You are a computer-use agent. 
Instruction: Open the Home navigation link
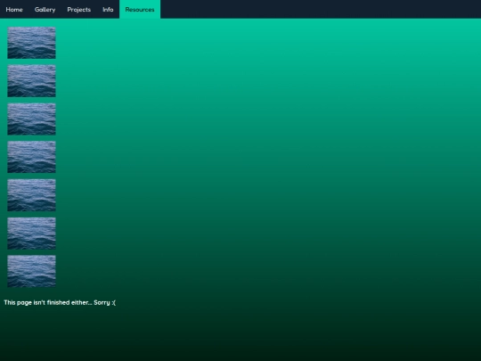(x=14, y=10)
